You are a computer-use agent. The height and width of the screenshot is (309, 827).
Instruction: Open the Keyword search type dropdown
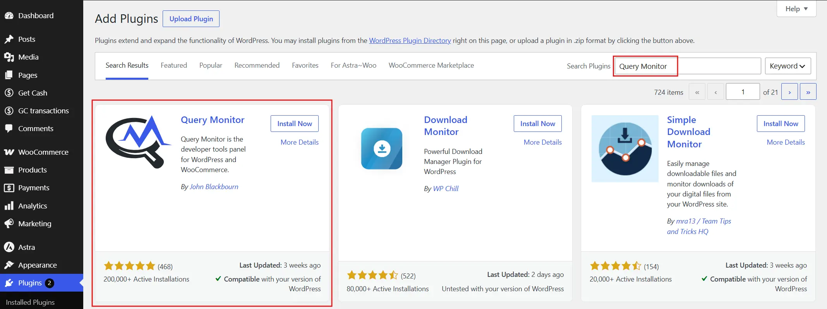coord(788,66)
